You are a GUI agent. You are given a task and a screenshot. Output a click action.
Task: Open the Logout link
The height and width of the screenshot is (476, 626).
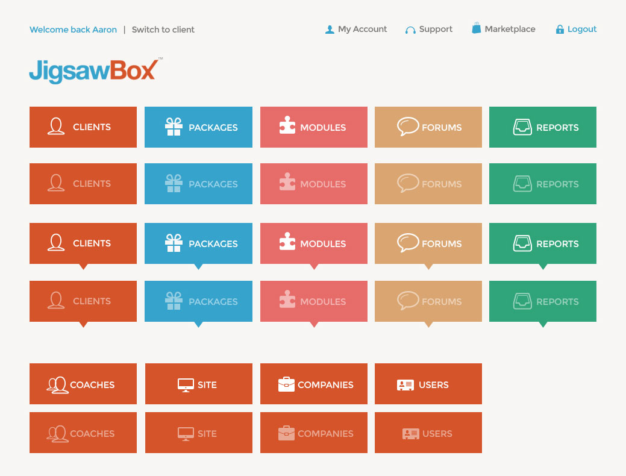(x=581, y=29)
